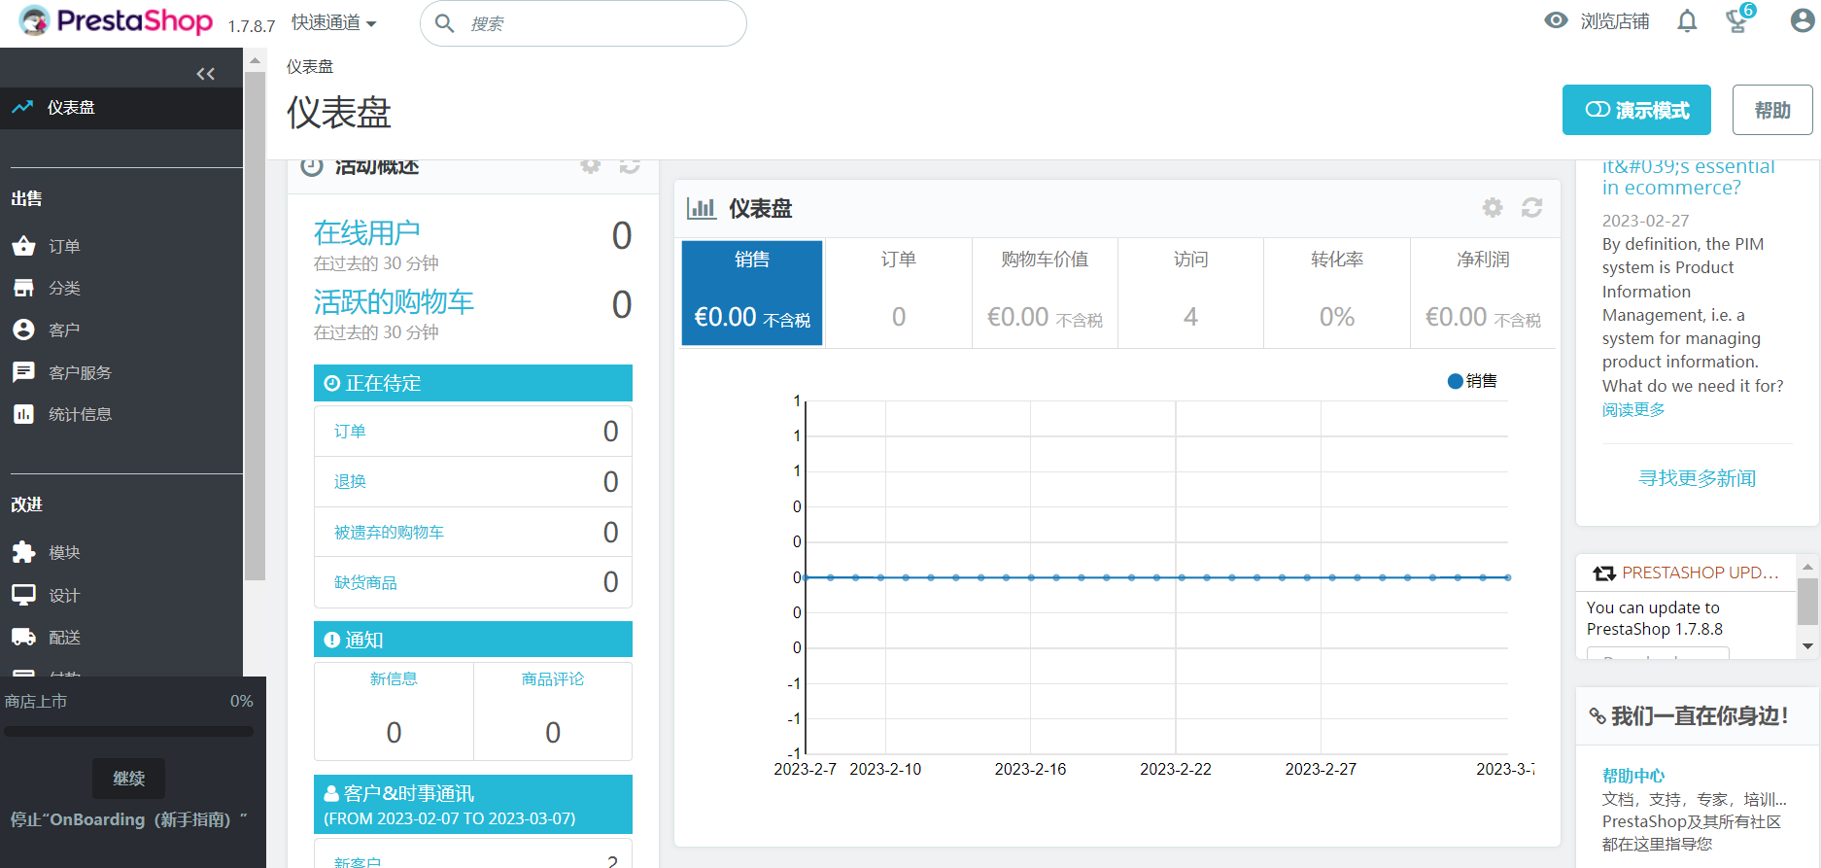Click the sidebar vertical scrollbar
This screenshot has width=1821, height=868.
(x=255, y=326)
